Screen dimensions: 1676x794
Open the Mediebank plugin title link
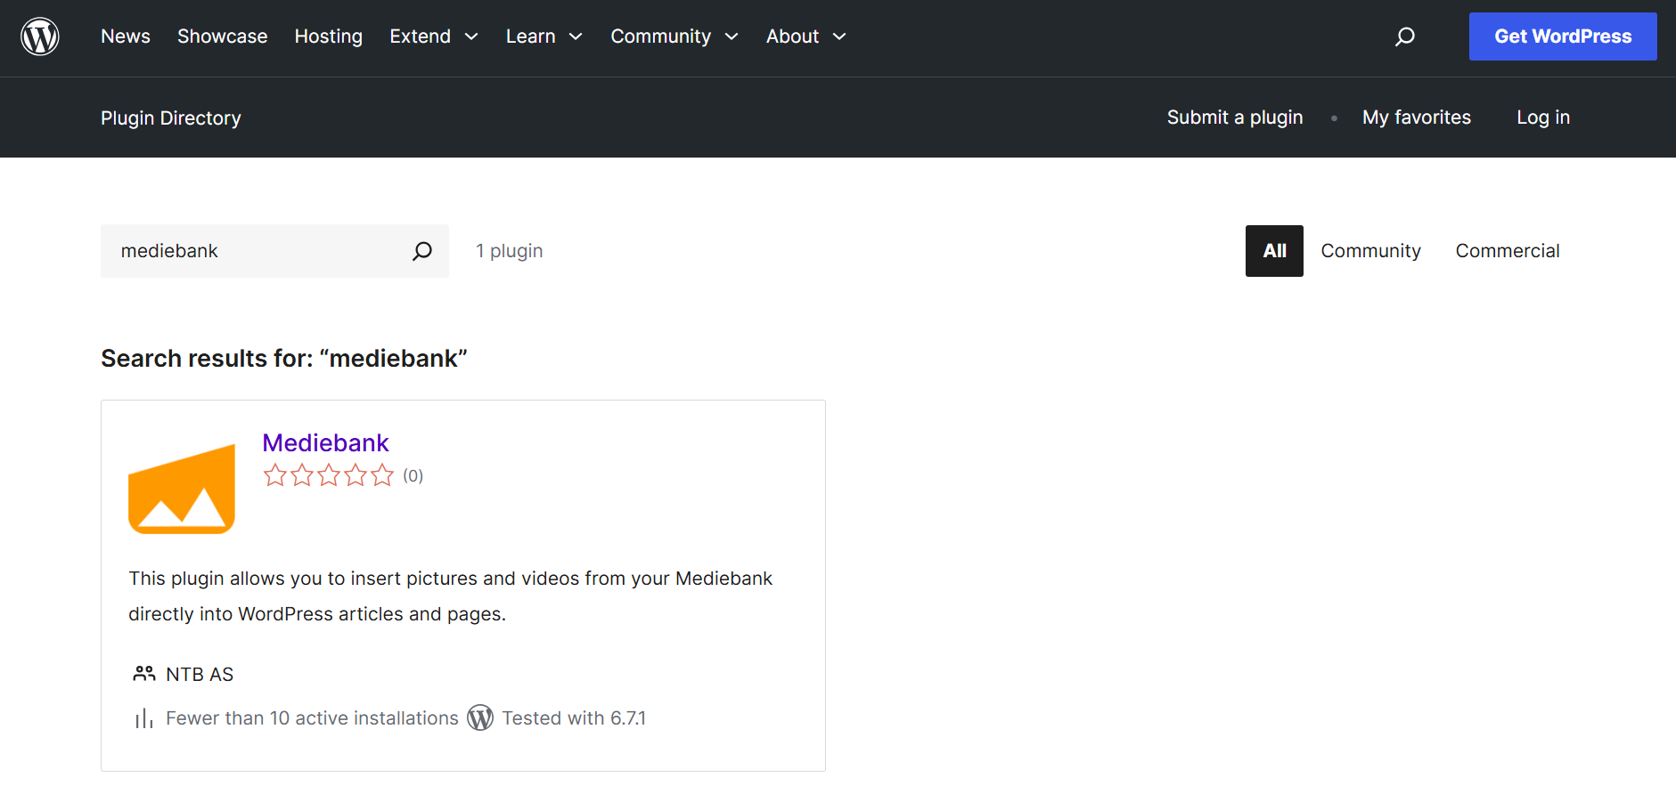coord(325,442)
